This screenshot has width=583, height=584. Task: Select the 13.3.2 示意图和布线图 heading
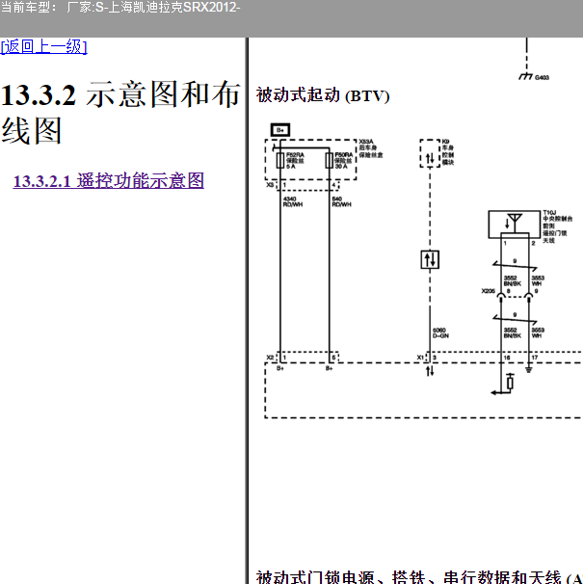coord(120,113)
